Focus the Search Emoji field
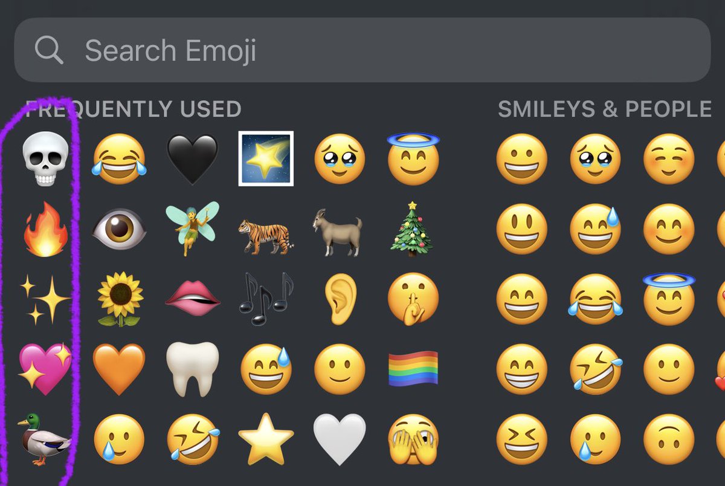The width and height of the screenshot is (725, 486). 362,50
